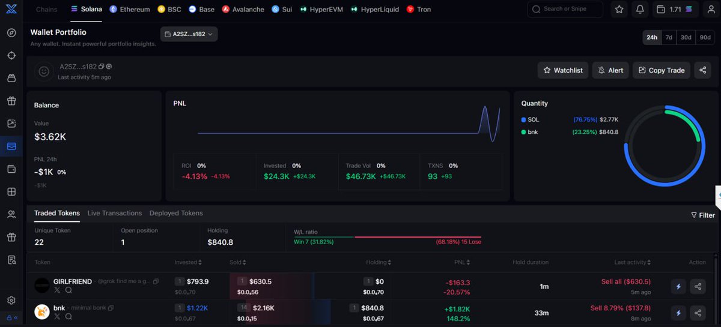Switch to the HyperEVM chain tab
Screen dimensions: 721x327
point(321,10)
